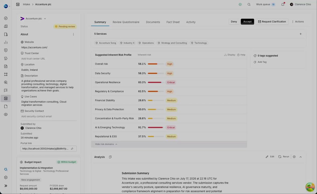317x194 pixels.
Task: Open the Fact Sheet tab
Action: 173,22
